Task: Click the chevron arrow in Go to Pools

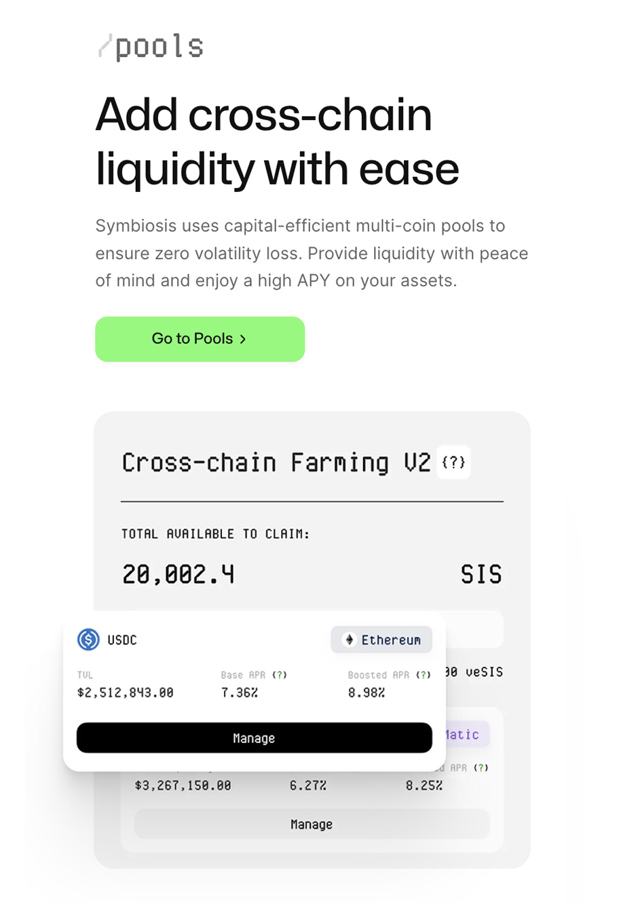Action: click(243, 339)
